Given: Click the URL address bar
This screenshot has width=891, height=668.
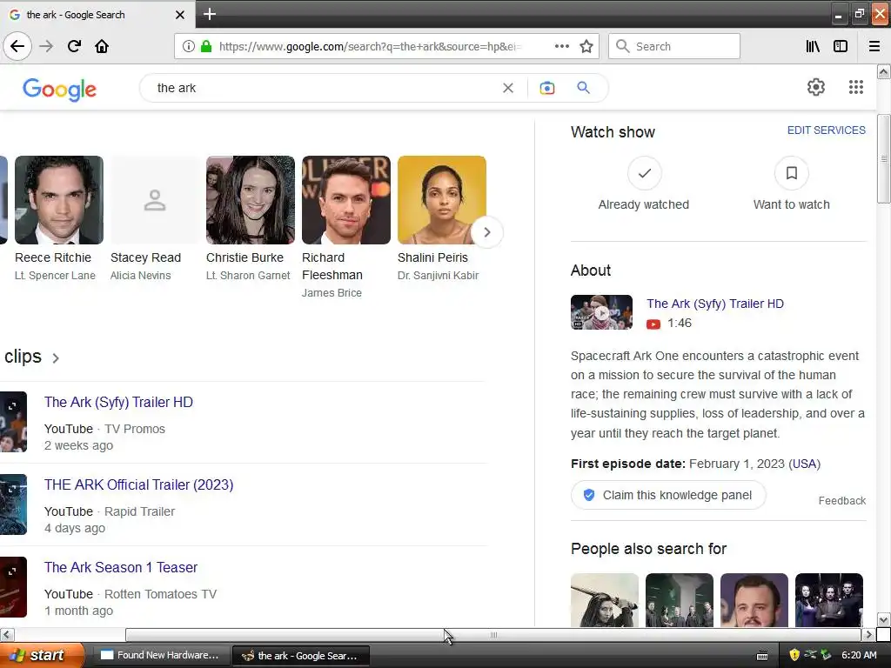Looking at the screenshot, I should point(369,46).
